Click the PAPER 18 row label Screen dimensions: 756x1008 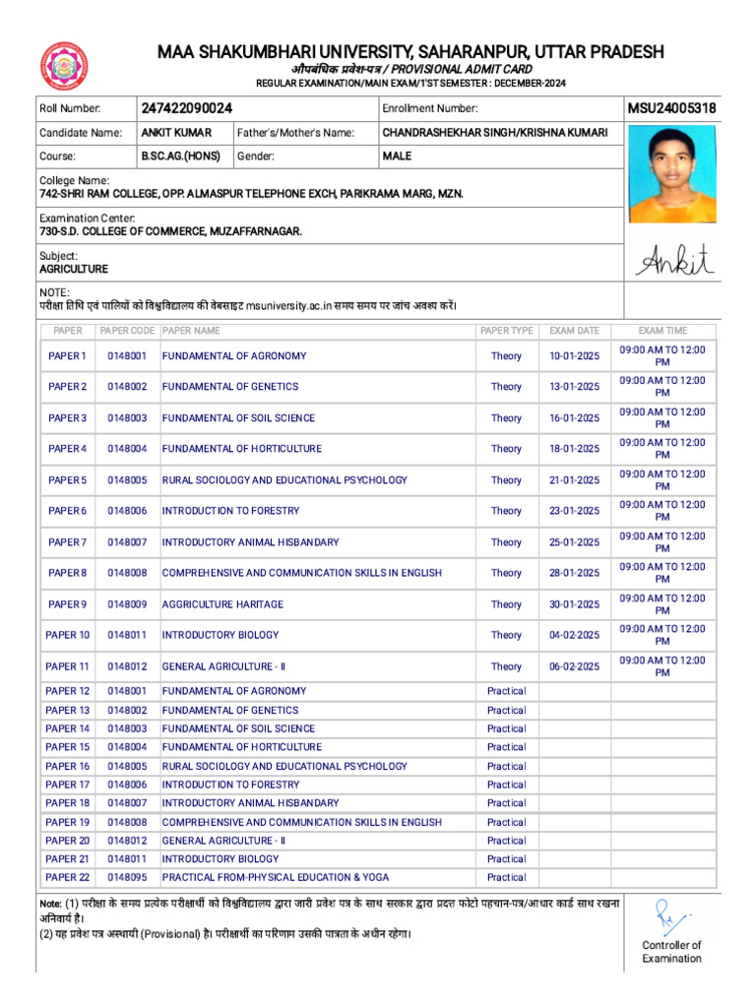point(68,803)
